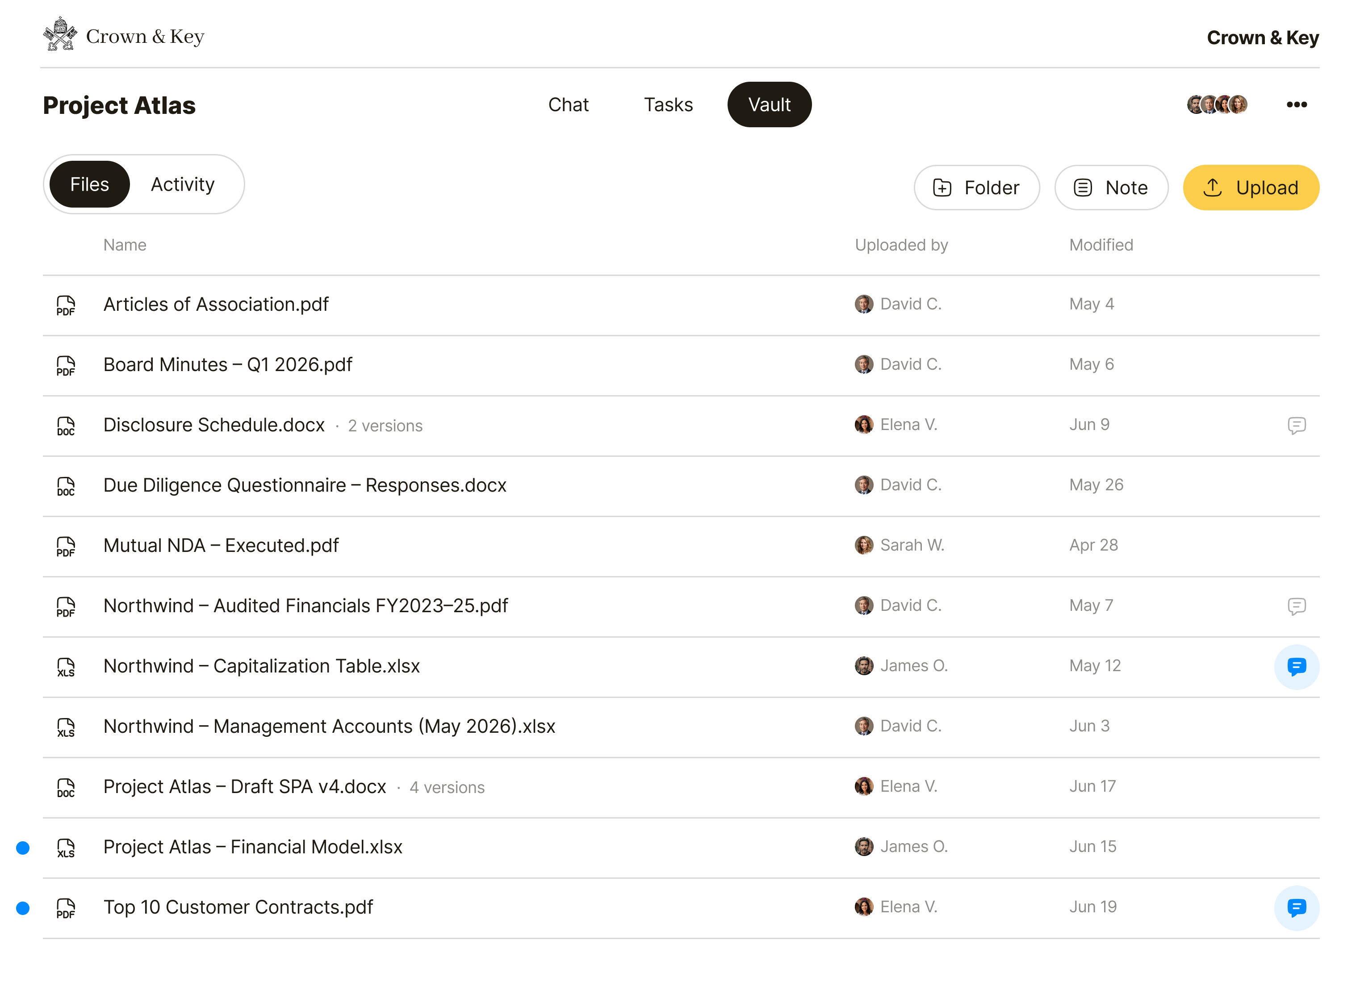Click XLS icon for Project Atlas Financial Model

(x=66, y=847)
